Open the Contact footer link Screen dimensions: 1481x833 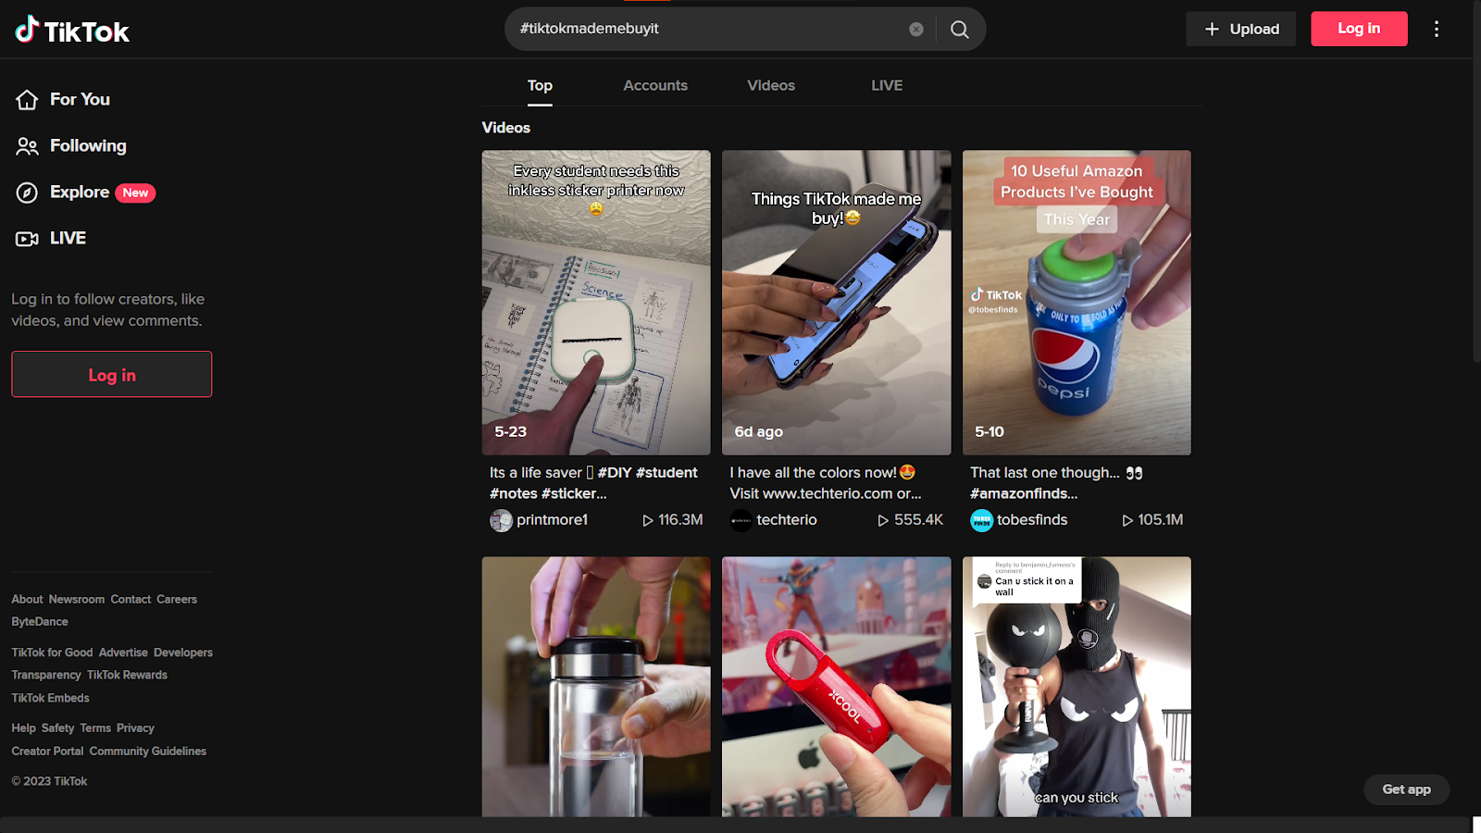pos(131,600)
